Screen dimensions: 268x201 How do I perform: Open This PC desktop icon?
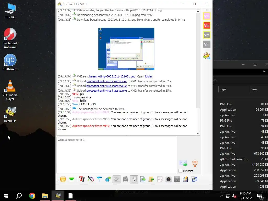point(10,11)
